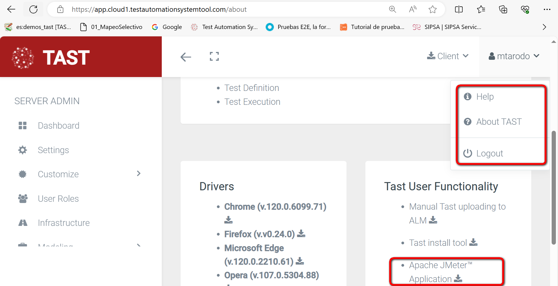This screenshot has width=558, height=286.
Task: Open Infrastructure from the sidebar
Action: [x=64, y=223]
